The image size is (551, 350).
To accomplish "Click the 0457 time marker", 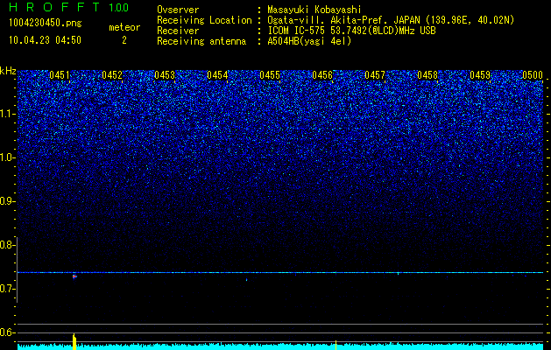I will tap(375, 75).
